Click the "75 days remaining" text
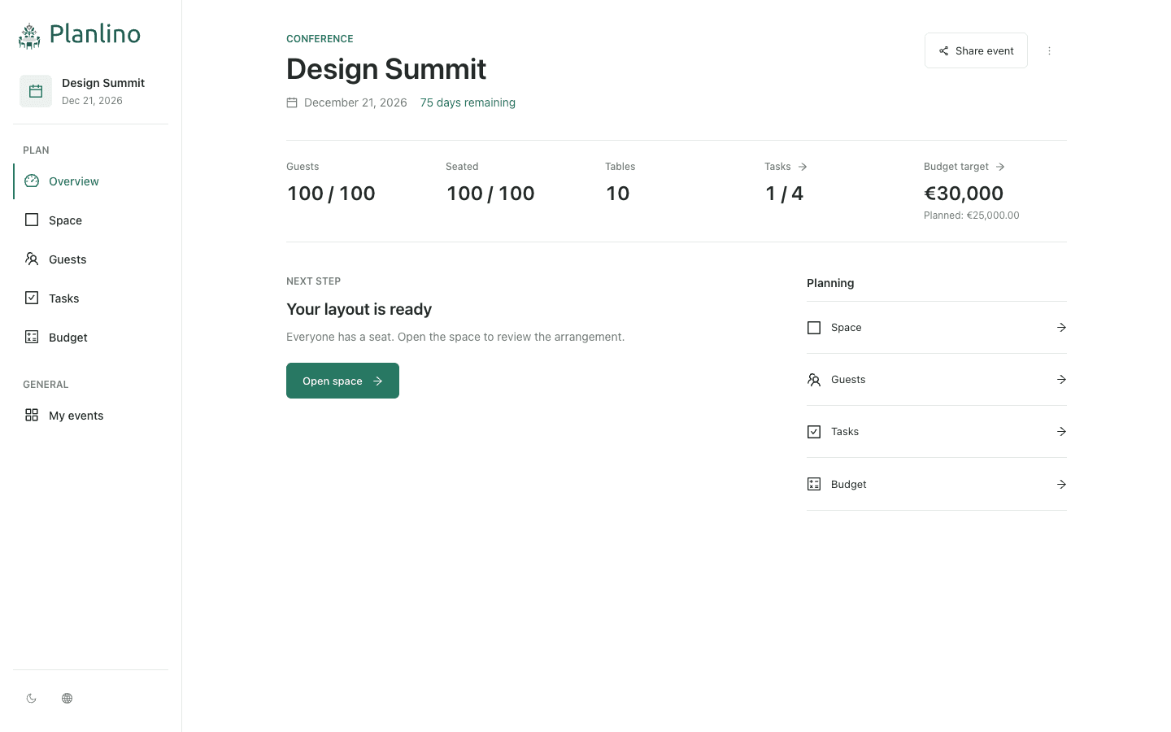Viewport: 1171px width, 732px height. pyautogui.click(x=468, y=102)
